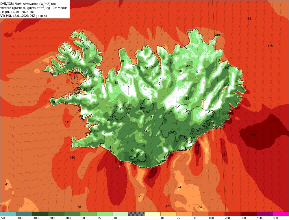Click the flux value '-26' on the north coast

[x=189, y=31]
